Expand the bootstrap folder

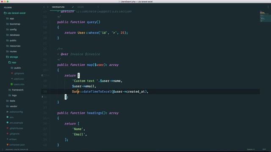click(x=13, y=24)
